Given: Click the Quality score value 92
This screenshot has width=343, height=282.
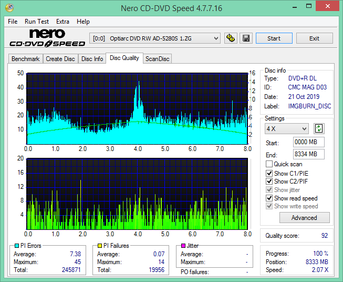Looking at the screenshot, I should (x=325, y=236).
